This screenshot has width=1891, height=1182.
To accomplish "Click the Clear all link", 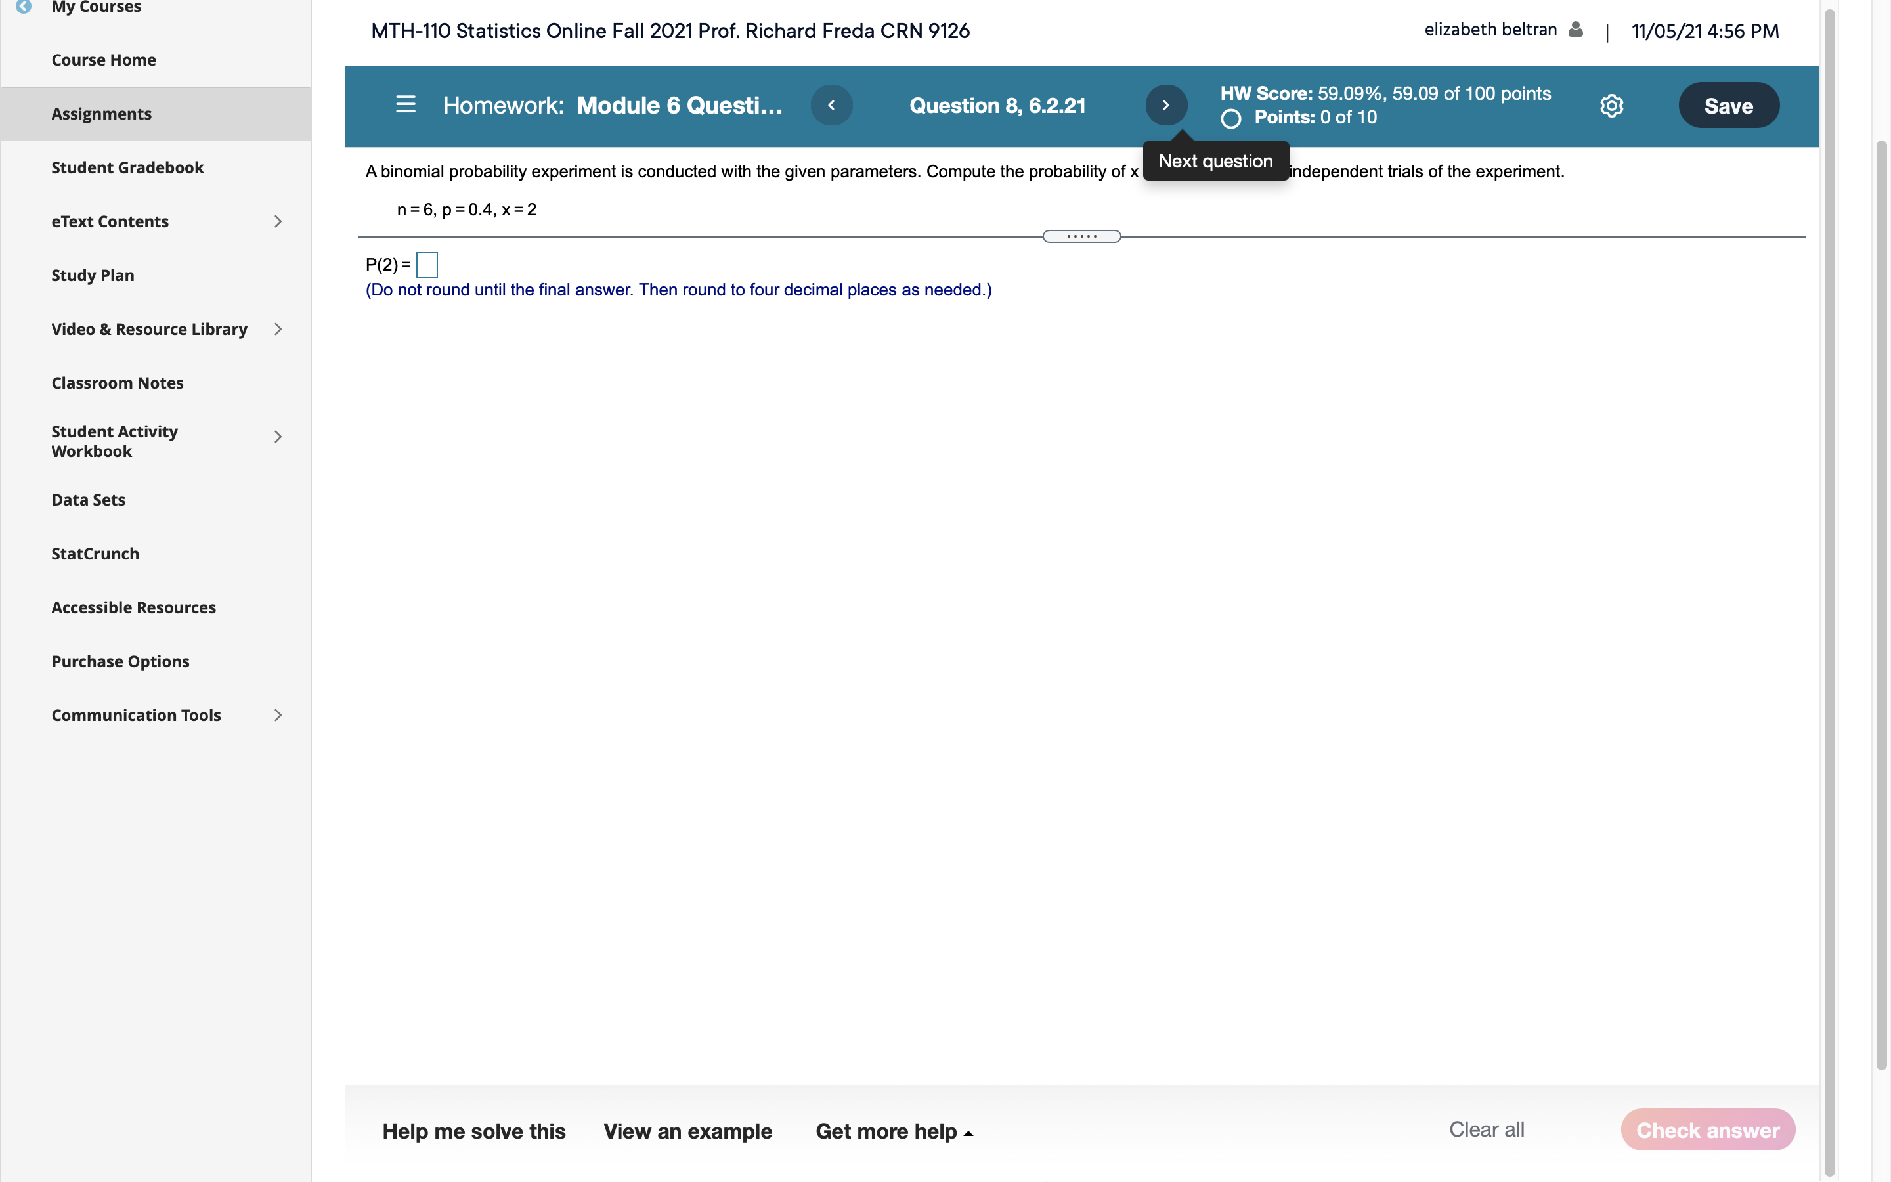I will pos(1485,1129).
